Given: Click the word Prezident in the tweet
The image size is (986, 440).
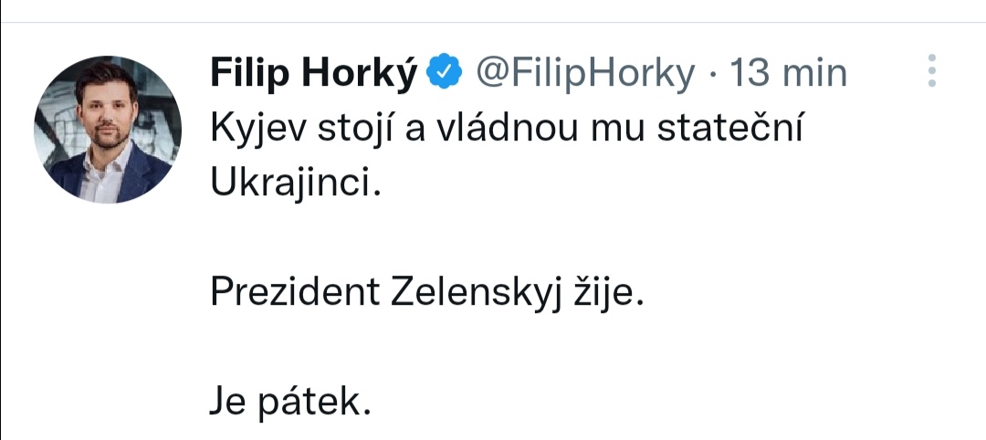Looking at the screenshot, I should pos(294,292).
